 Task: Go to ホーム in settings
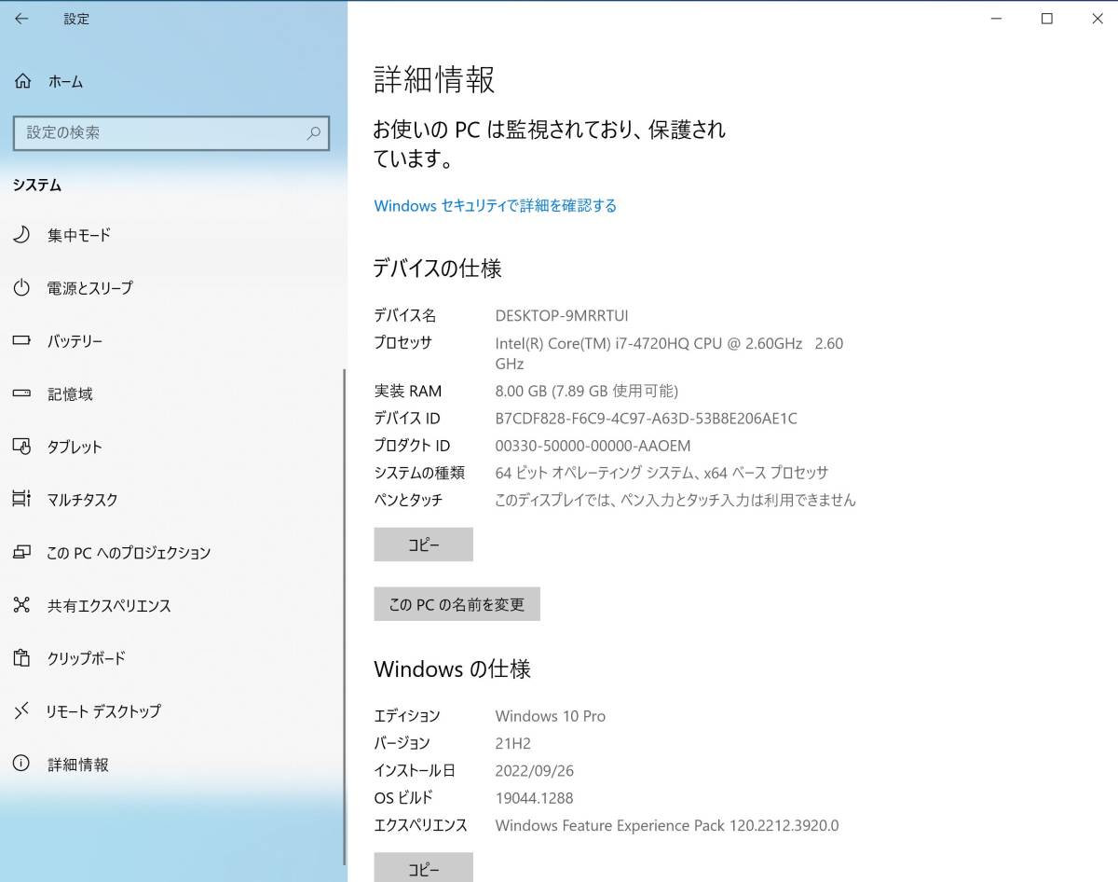coord(172,81)
